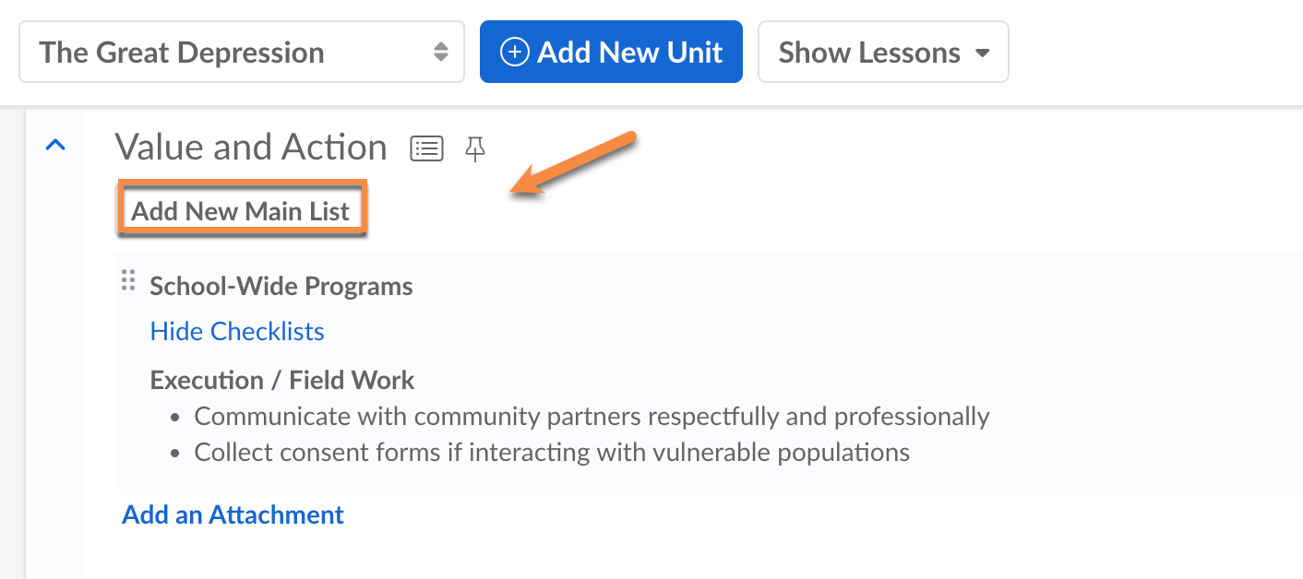The height and width of the screenshot is (579, 1303).
Task: Open The Great Depression unit dropdown
Action: click(241, 53)
